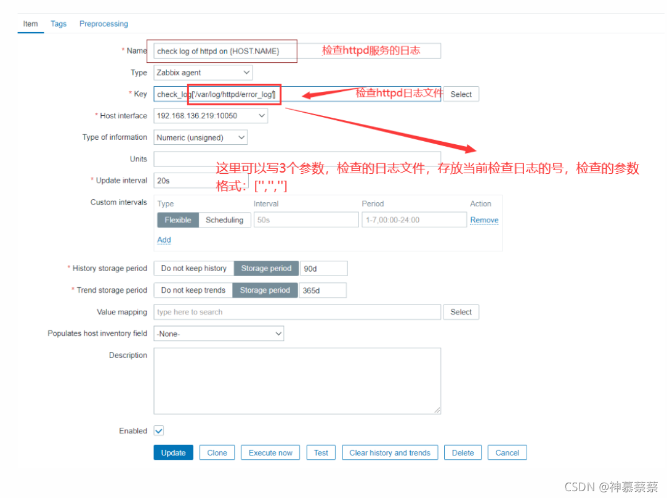Switch to the Item tab
Viewport: 667px width, 498px height.
pyautogui.click(x=30, y=24)
